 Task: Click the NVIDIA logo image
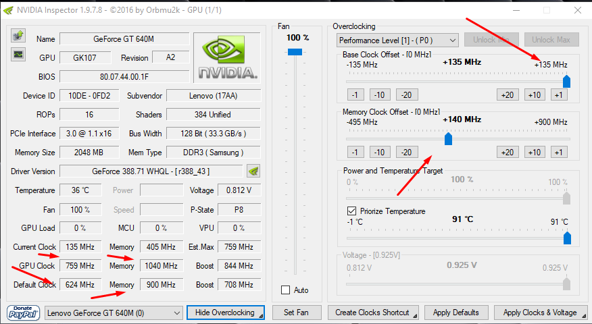click(227, 57)
